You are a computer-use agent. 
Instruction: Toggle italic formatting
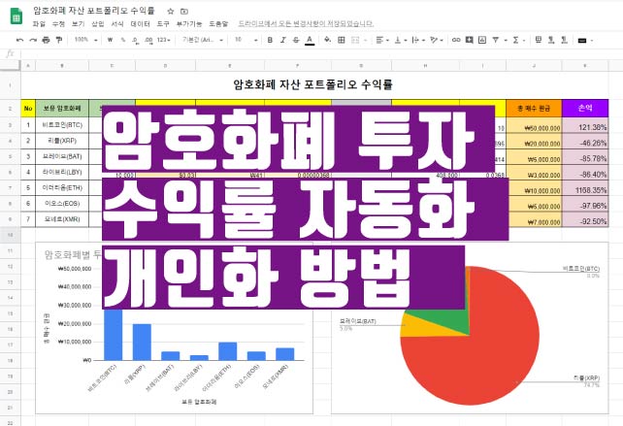click(x=283, y=40)
